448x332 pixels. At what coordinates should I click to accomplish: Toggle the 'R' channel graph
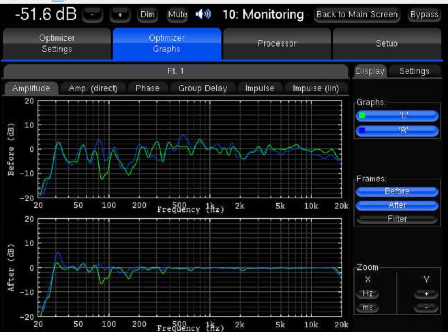(397, 131)
